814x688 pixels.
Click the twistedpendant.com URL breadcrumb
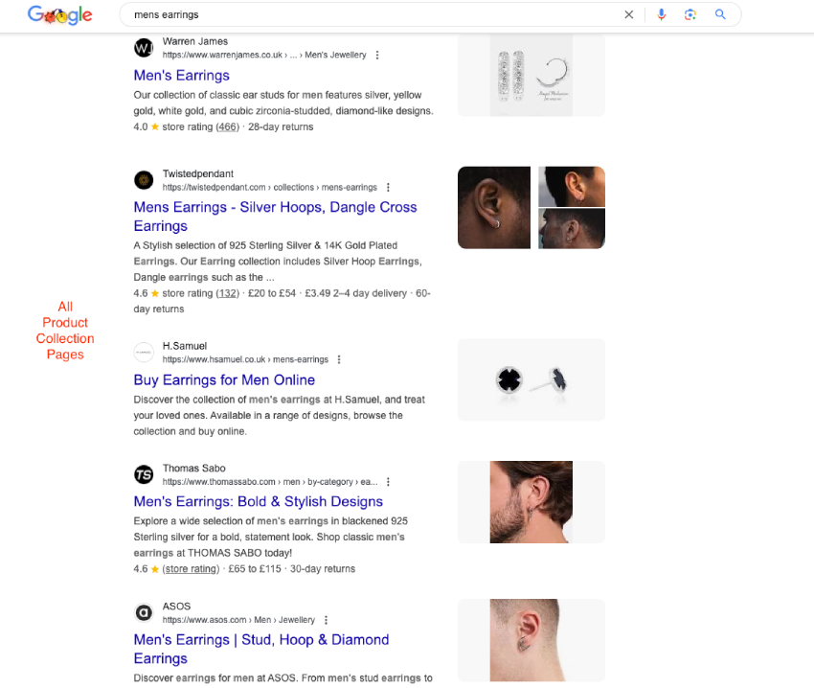click(269, 187)
